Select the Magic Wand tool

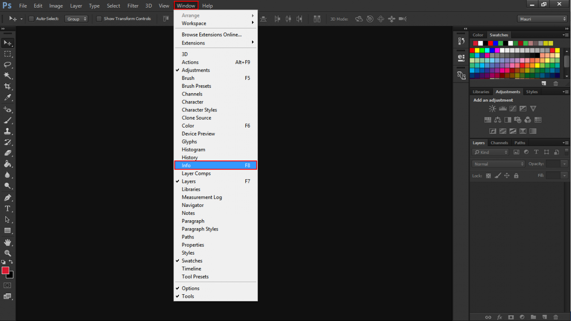[8, 76]
